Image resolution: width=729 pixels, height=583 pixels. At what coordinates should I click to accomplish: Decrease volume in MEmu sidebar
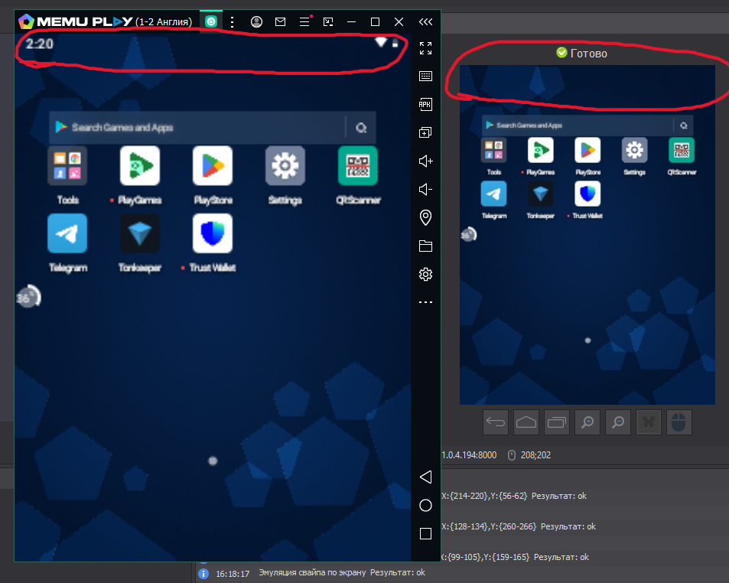pyautogui.click(x=425, y=189)
